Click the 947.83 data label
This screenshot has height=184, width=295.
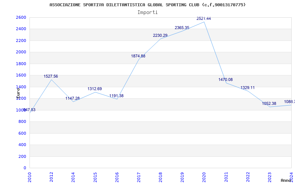tap(29, 110)
